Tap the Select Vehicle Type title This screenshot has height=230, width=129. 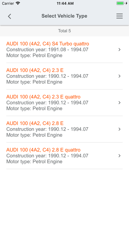click(64, 16)
